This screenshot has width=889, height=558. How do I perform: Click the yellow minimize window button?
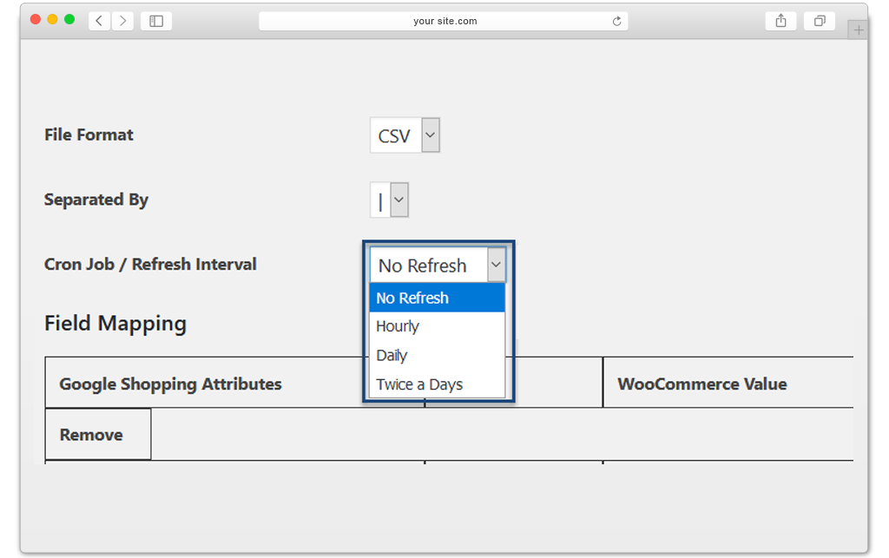tap(53, 19)
